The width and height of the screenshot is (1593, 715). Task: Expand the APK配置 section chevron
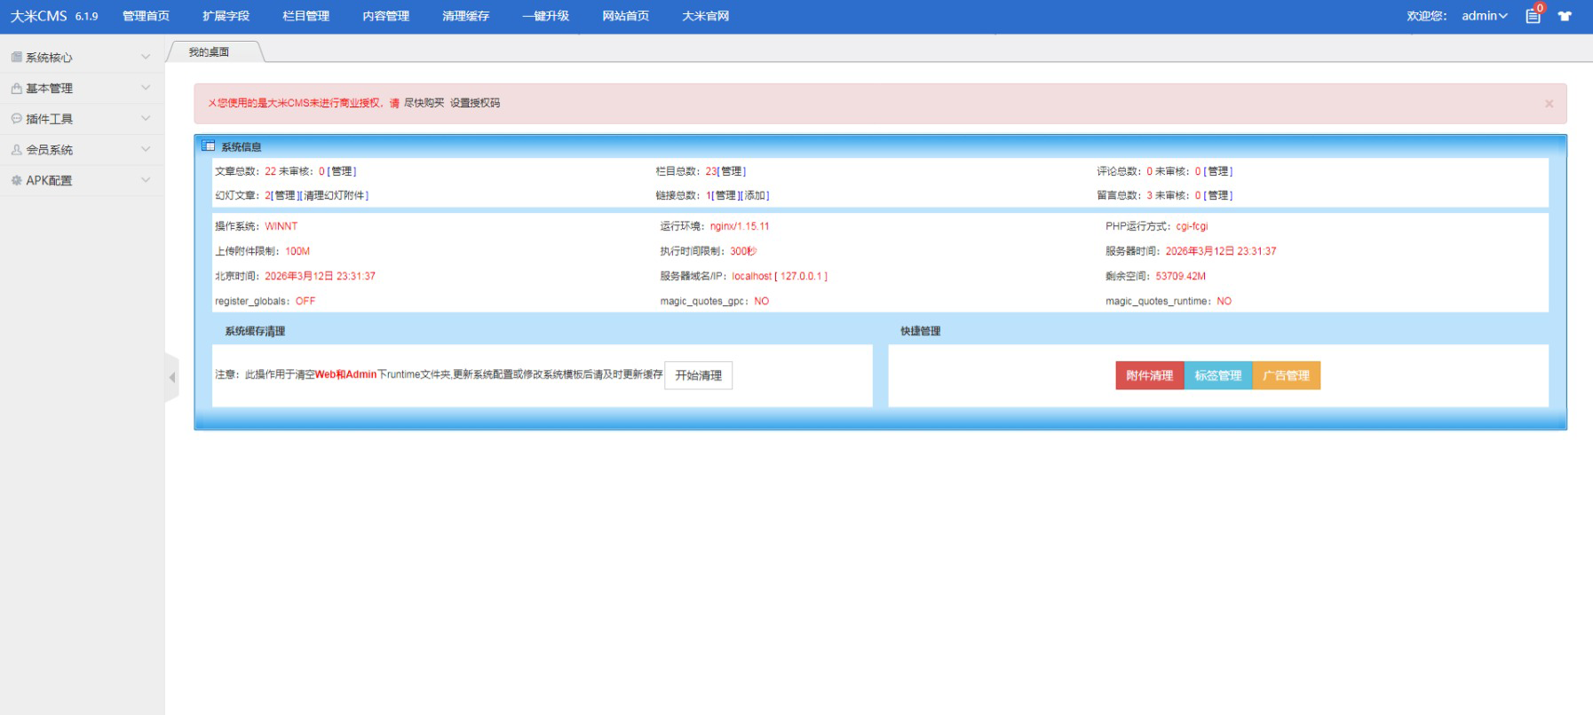tap(146, 180)
